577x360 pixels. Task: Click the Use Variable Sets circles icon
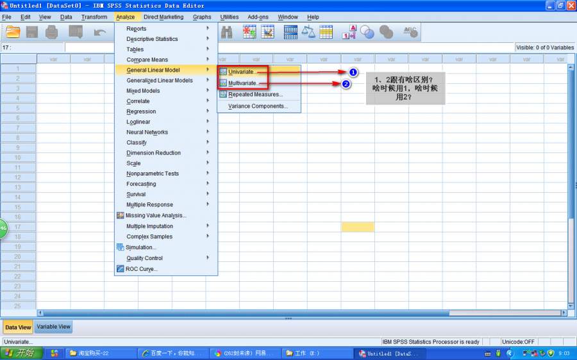(367, 32)
